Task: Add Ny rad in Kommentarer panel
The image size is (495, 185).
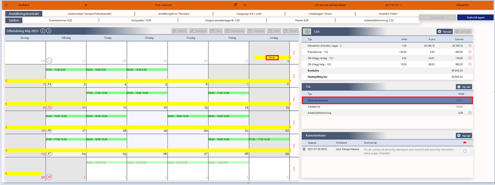Action: click(464, 136)
